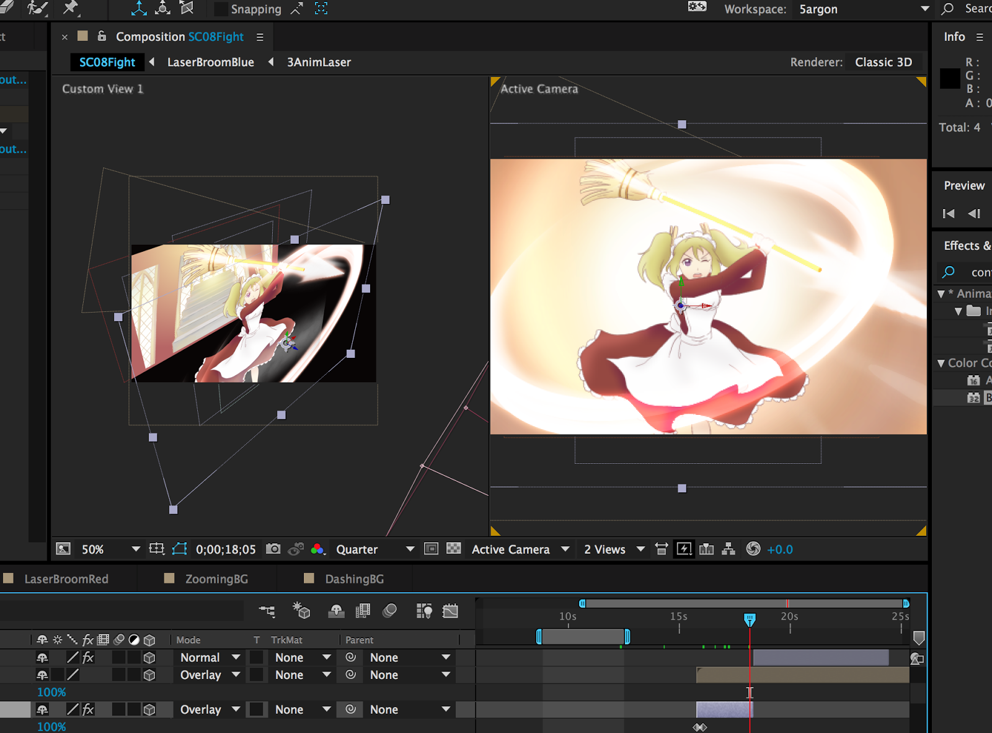Screen dimensions: 992x733
Task: Enable motion blur for the composition
Action: (x=390, y=611)
